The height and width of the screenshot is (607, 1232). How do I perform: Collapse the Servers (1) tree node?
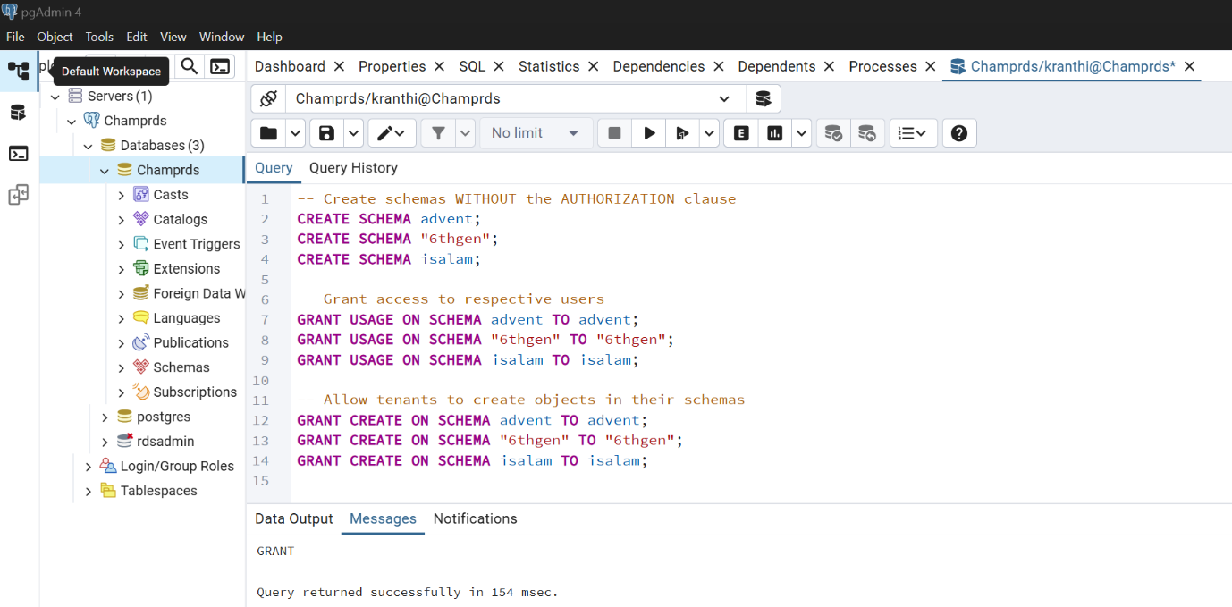coord(55,96)
